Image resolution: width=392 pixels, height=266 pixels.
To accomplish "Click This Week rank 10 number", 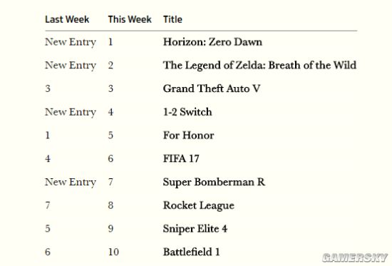I will point(113,252).
